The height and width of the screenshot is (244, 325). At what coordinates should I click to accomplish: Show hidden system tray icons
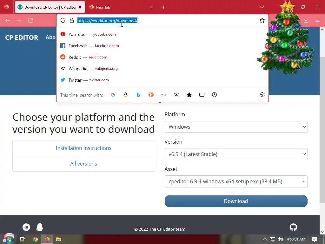tap(265, 239)
